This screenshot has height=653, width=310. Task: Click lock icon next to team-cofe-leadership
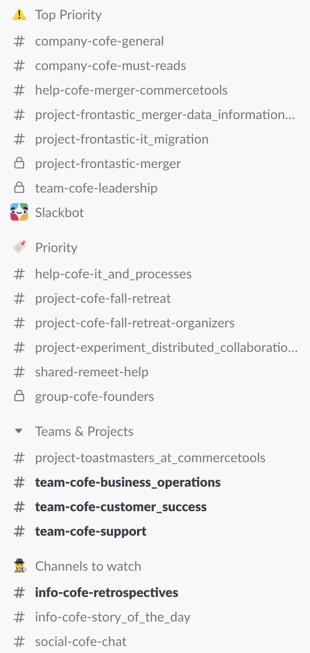tap(19, 188)
